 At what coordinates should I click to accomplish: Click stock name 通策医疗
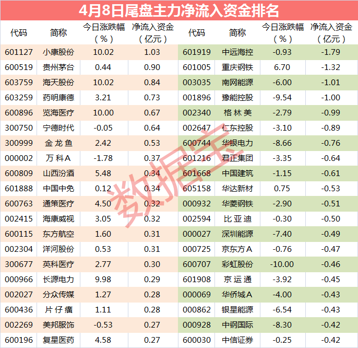(x=58, y=204)
